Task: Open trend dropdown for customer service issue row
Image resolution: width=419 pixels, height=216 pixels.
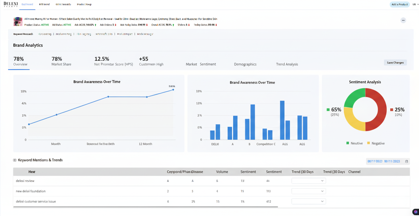Action: click(x=308, y=201)
